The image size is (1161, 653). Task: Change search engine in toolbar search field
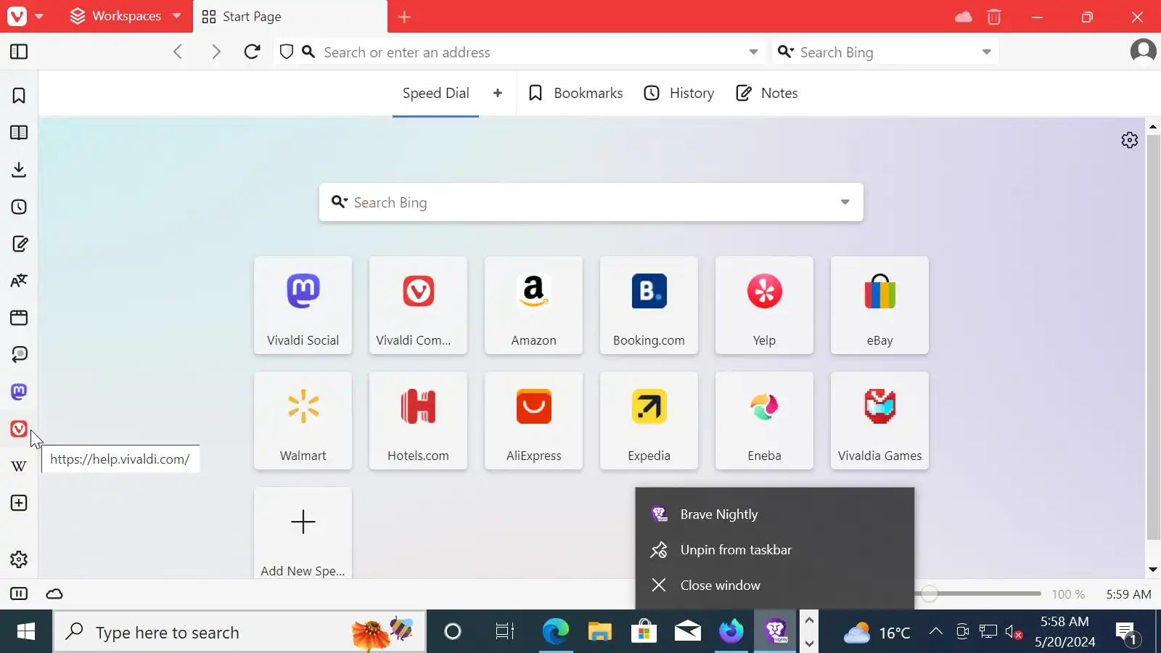pyautogui.click(x=785, y=52)
